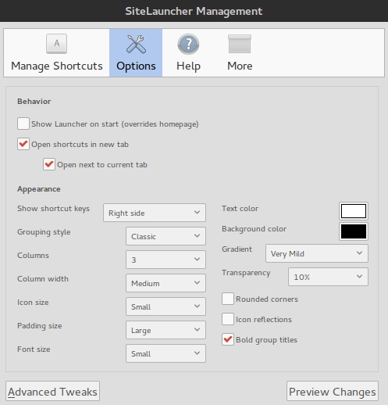Enable Show Launcher on start checkbox

[23, 124]
